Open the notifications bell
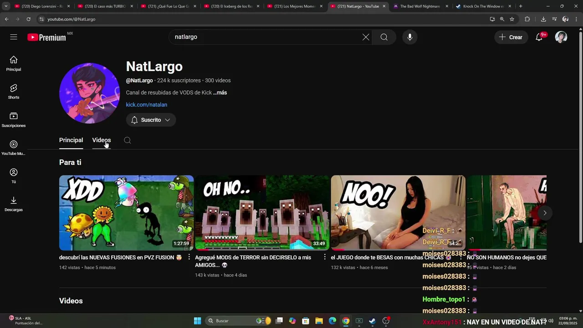The height and width of the screenshot is (328, 583). click(539, 37)
